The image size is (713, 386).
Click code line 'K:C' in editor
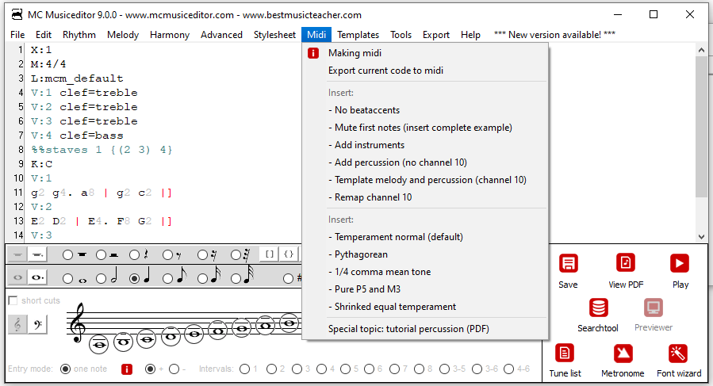coord(41,164)
